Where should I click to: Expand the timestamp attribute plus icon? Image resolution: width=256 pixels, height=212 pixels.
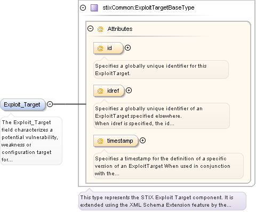point(142,141)
